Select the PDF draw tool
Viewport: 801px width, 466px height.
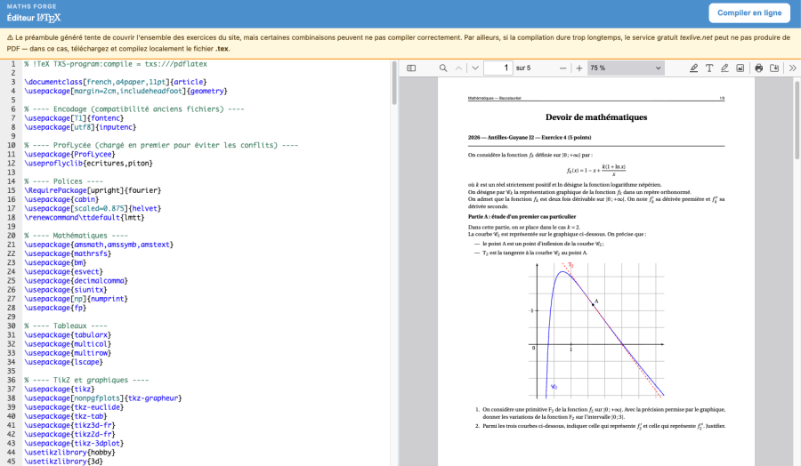[724, 68]
